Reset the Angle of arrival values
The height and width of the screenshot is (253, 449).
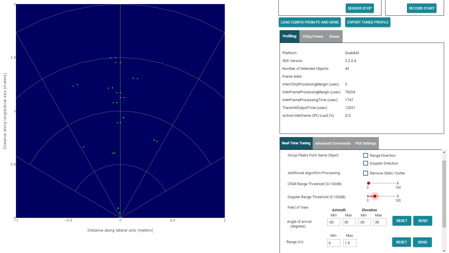[x=402, y=221]
